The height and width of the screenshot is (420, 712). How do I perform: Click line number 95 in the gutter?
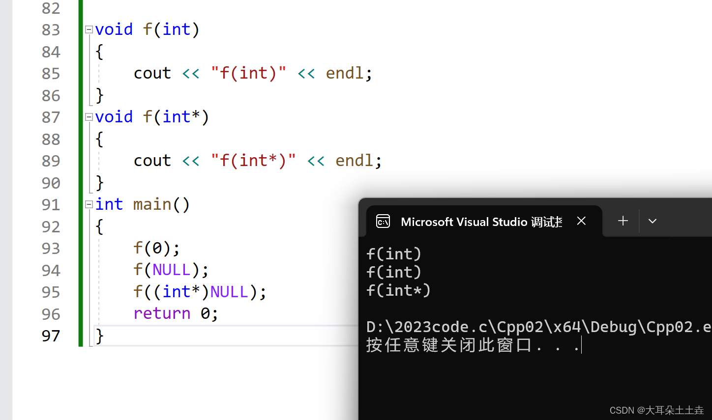point(51,292)
